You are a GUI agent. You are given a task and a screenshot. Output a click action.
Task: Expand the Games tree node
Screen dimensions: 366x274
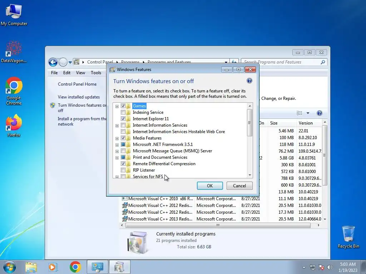[x=117, y=106]
